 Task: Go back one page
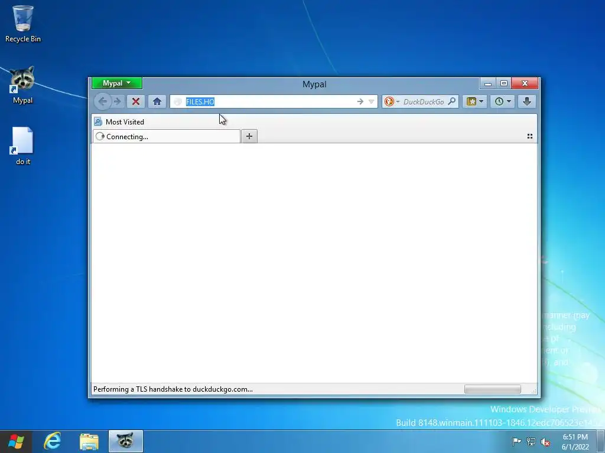[x=103, y=101]
